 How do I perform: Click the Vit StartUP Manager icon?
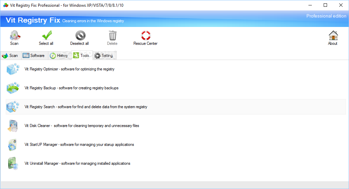coord(13,145)
